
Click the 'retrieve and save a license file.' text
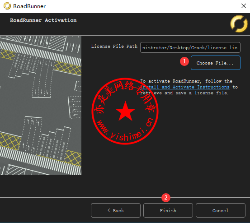(184, 93)
